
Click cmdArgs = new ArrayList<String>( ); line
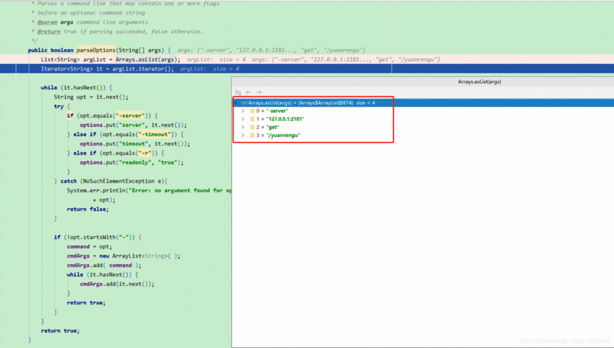pyautogui.click(x=124, y=256)
